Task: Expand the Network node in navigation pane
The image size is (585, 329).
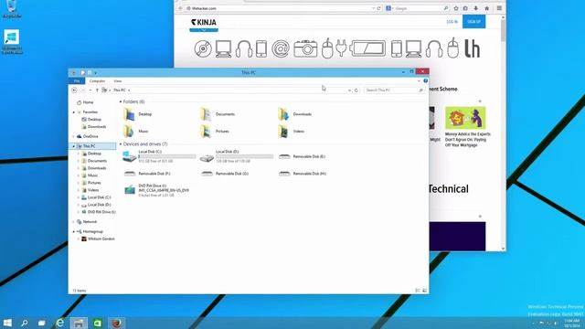Action: click(x=74, y=222)
